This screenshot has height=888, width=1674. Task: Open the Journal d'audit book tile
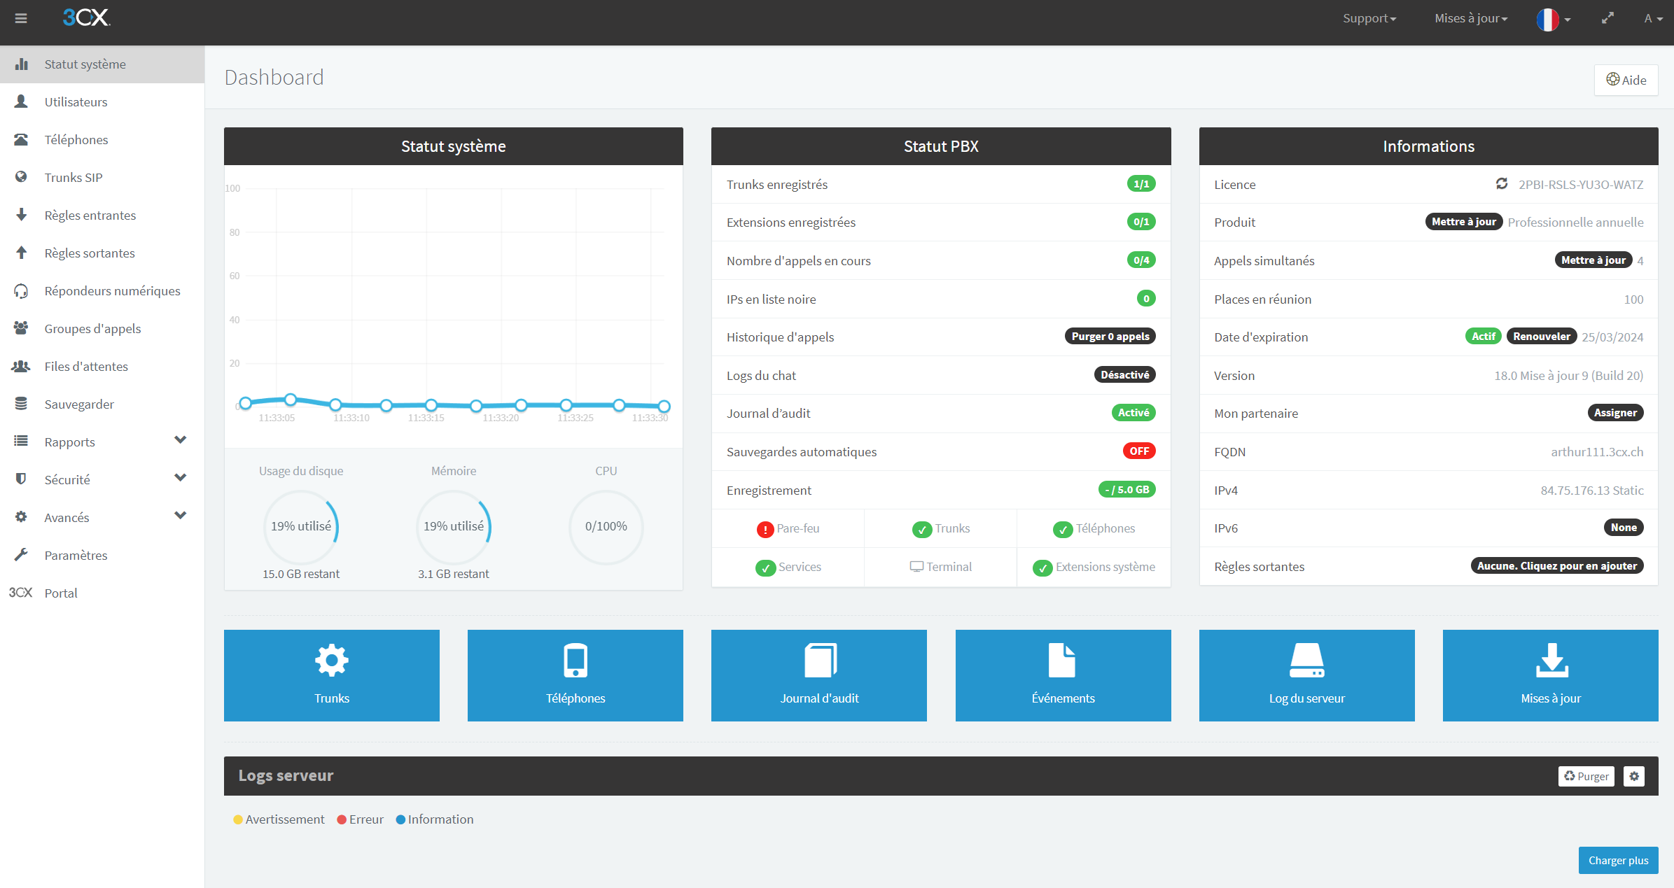point(819,675)
